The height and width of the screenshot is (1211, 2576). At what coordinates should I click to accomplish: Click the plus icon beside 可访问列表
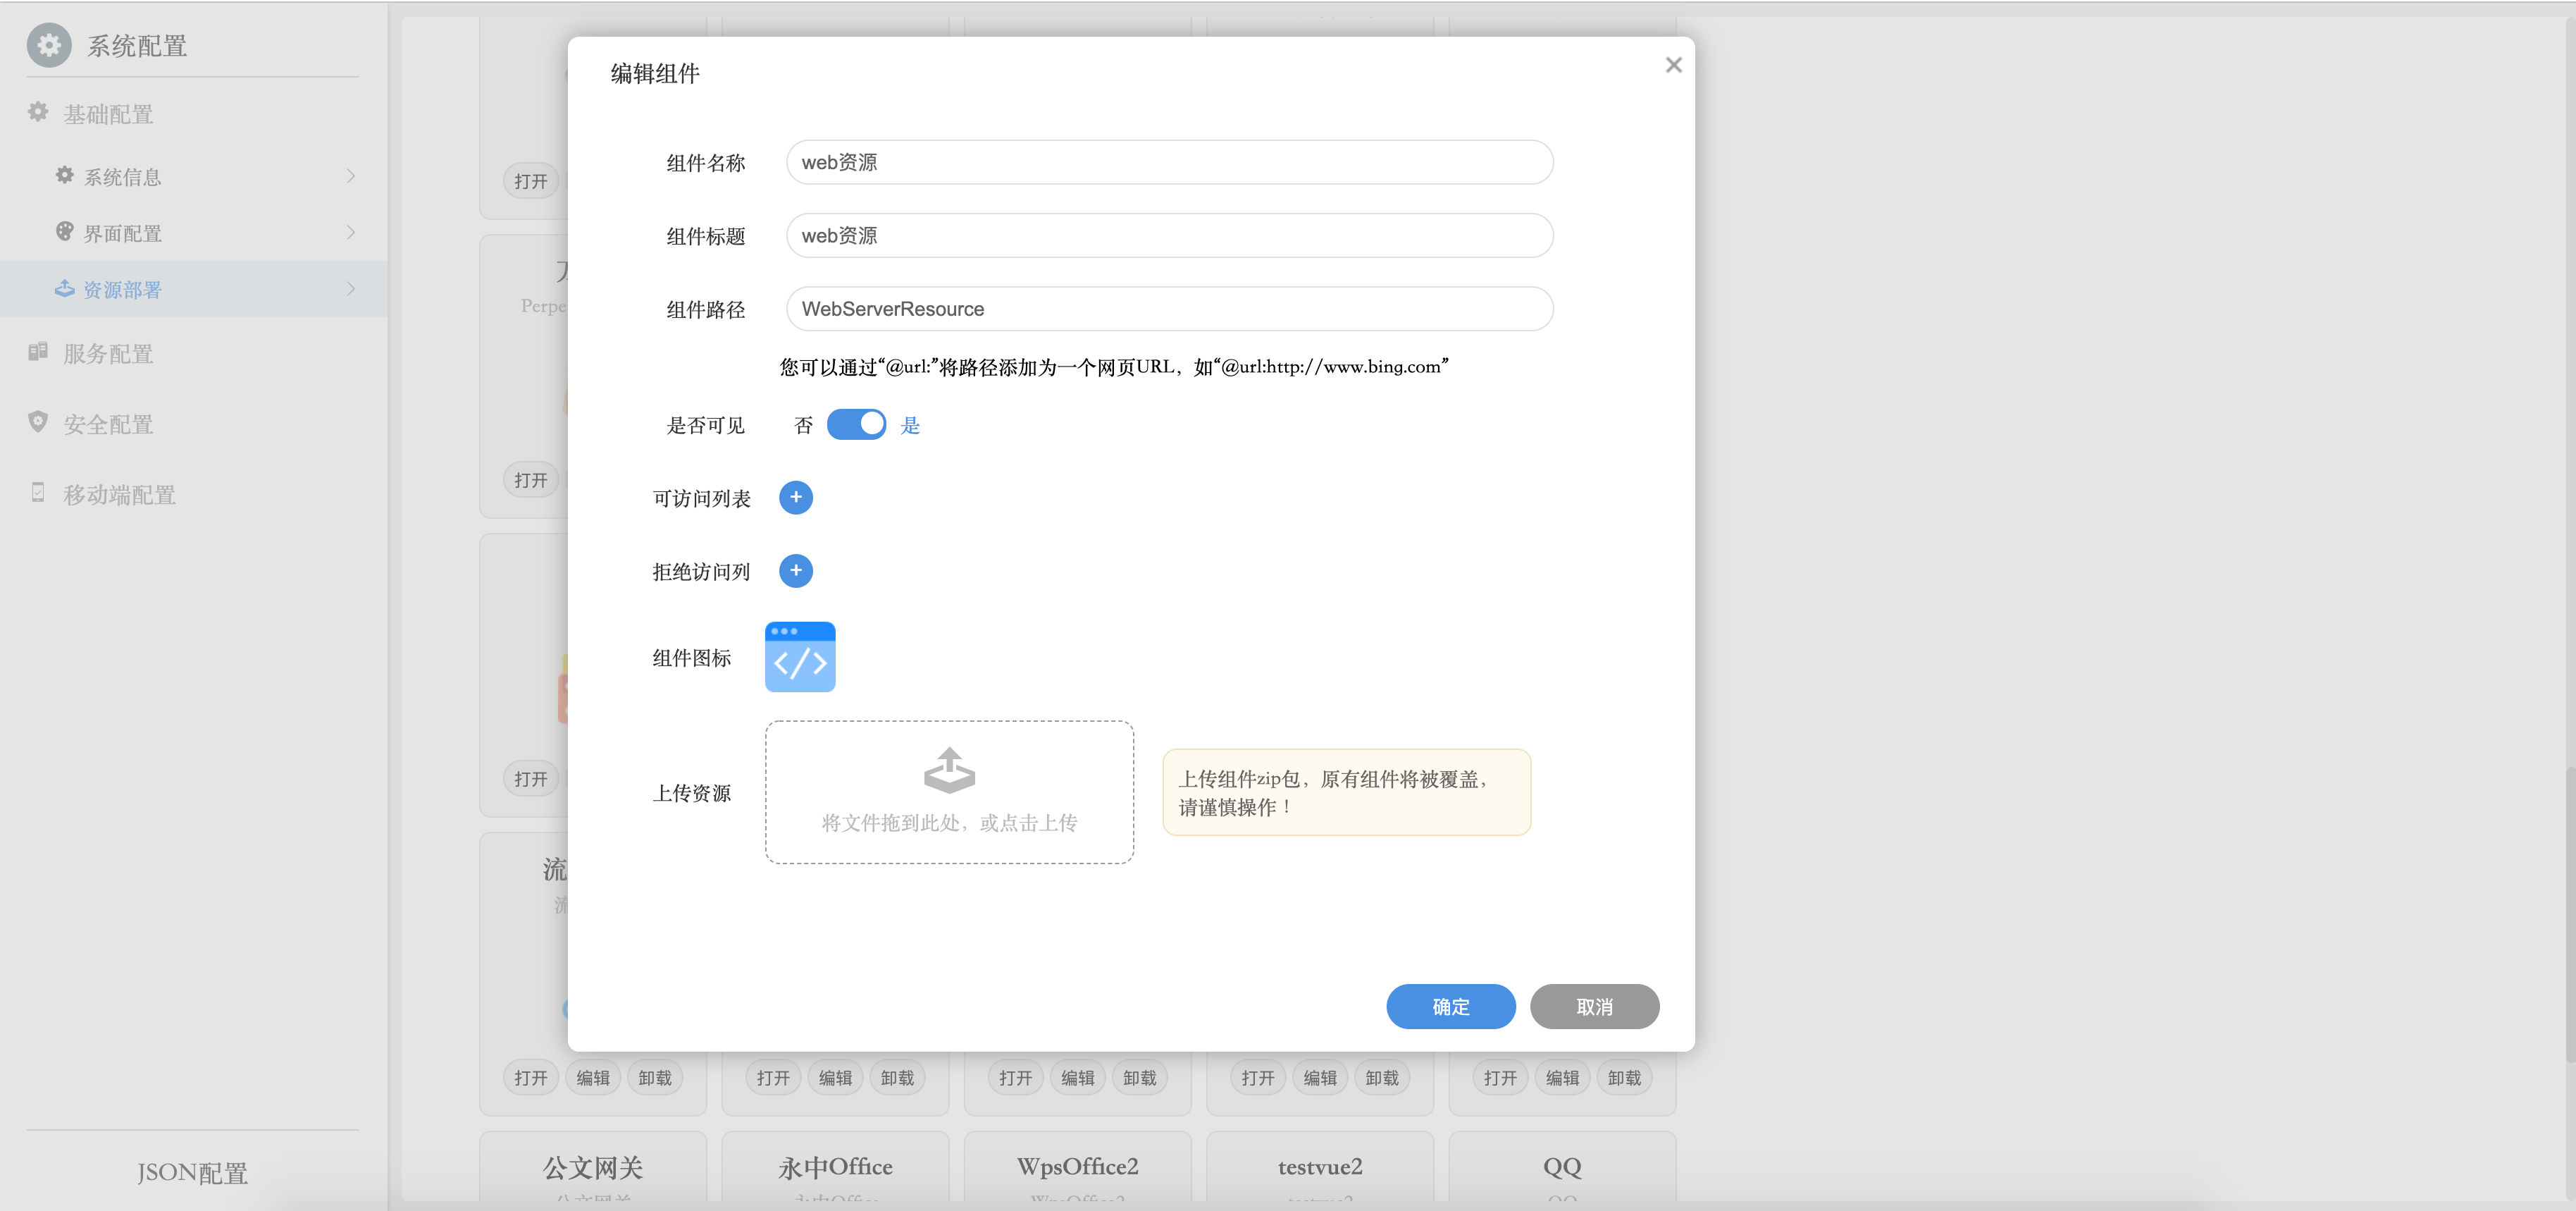795,498
